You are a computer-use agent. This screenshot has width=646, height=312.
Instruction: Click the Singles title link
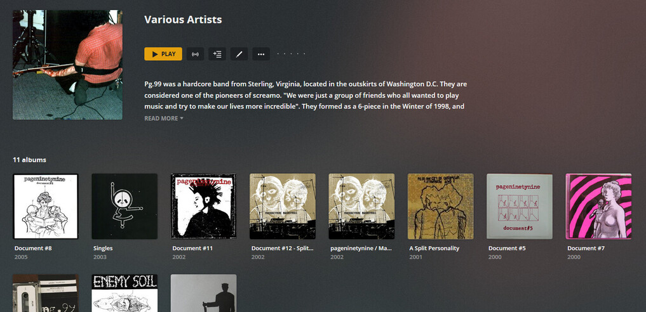[x=103, y=249]
